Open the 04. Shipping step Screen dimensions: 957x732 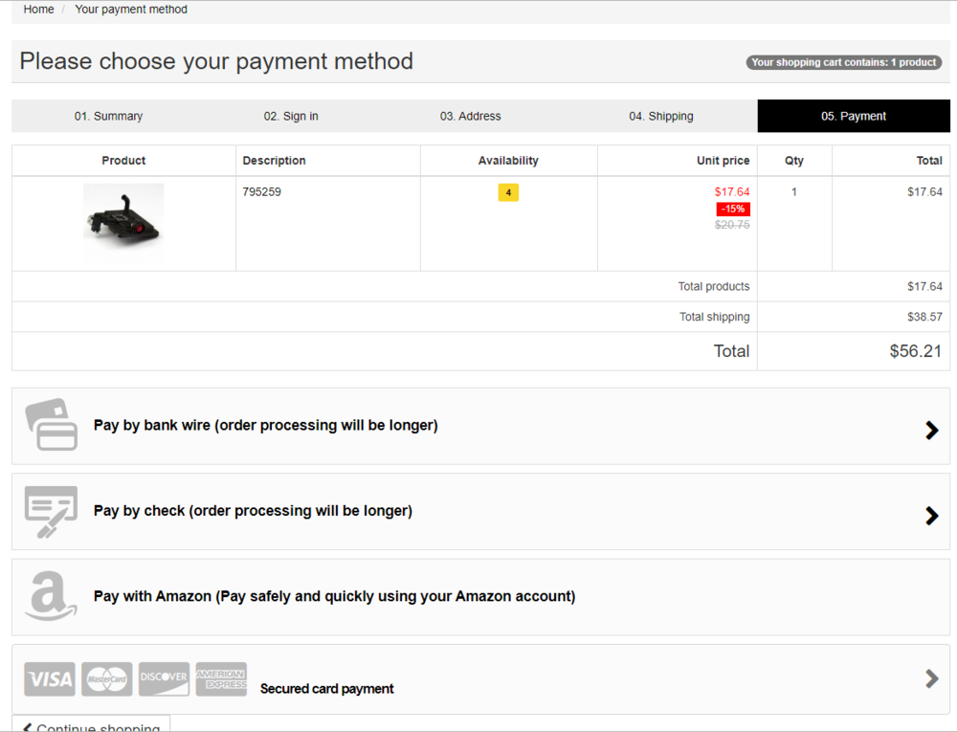point(660,116)
